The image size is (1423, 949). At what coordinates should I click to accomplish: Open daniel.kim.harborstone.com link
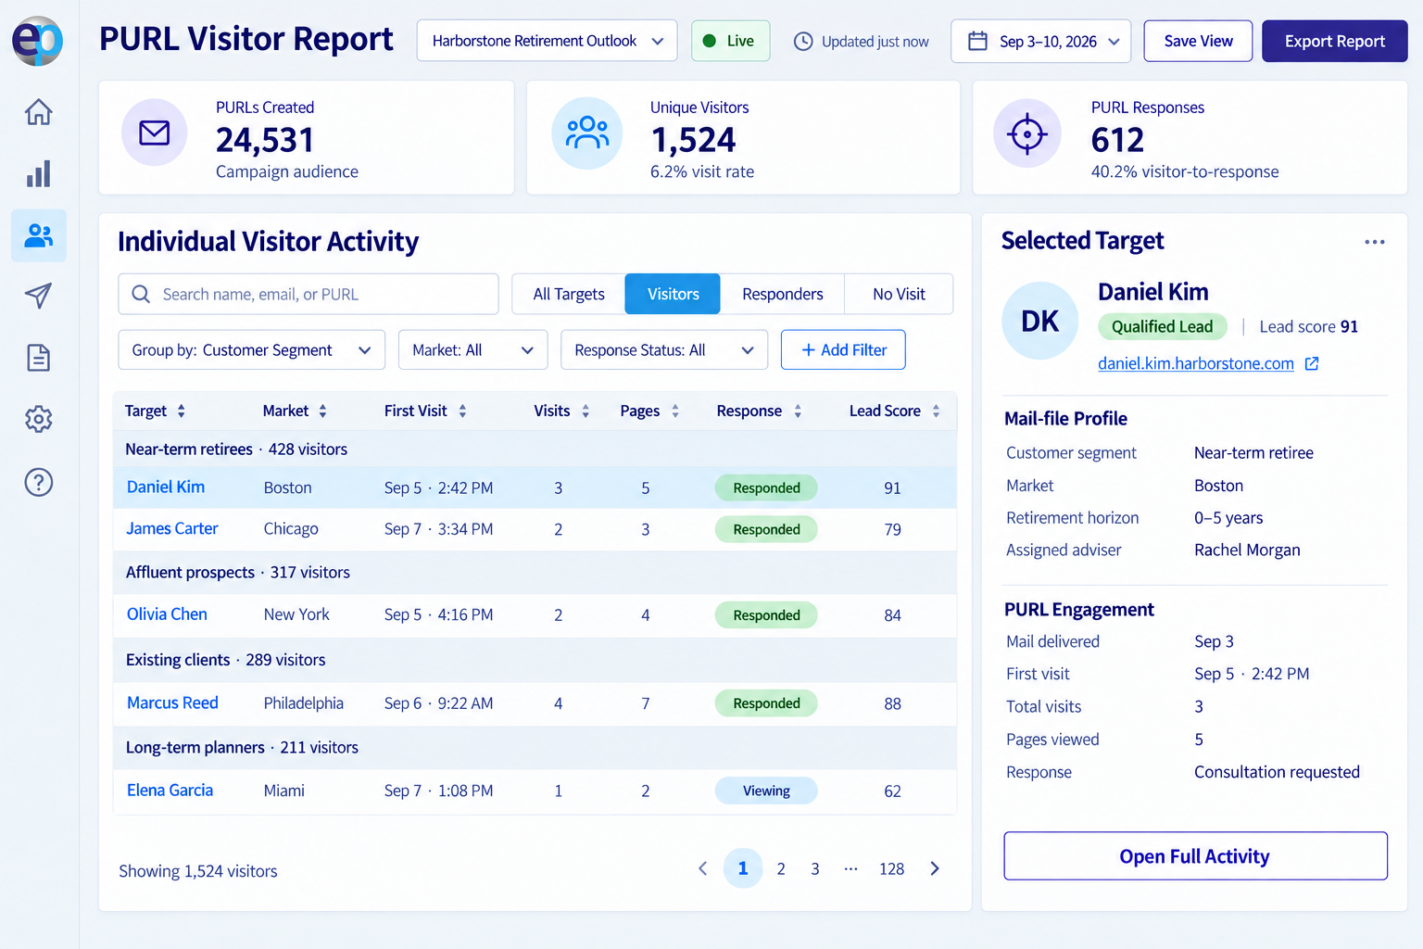[x=1195, y=364]
